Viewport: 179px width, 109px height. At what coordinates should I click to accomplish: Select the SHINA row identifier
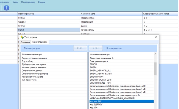(x=49, y=26)
